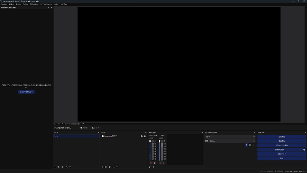Open the Help menu
Viewport: 307px width, 173px height.
(x=64, y=4)
